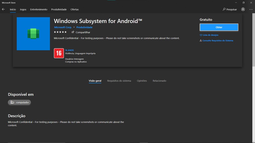Open Consulte Requisitos do Sistema link

point(216,40)
